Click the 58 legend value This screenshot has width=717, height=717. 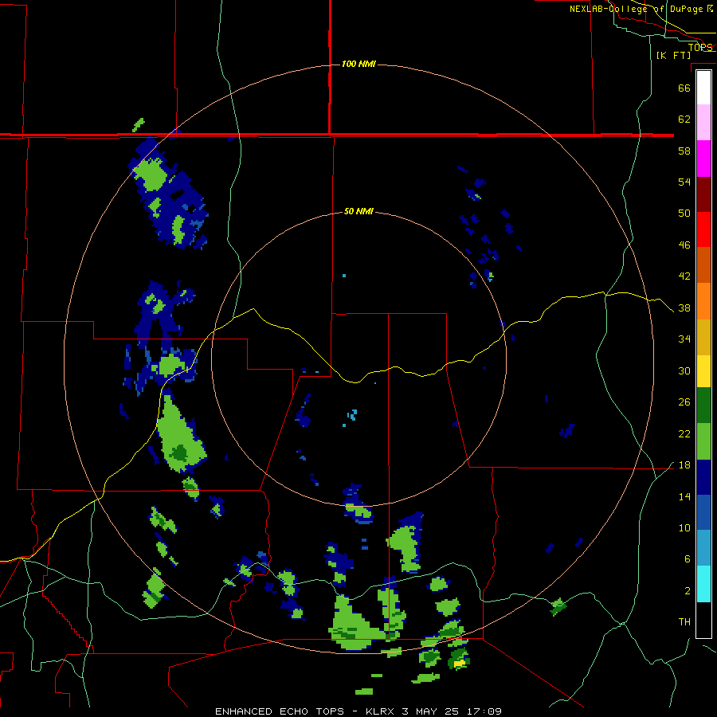coord(684,151)
